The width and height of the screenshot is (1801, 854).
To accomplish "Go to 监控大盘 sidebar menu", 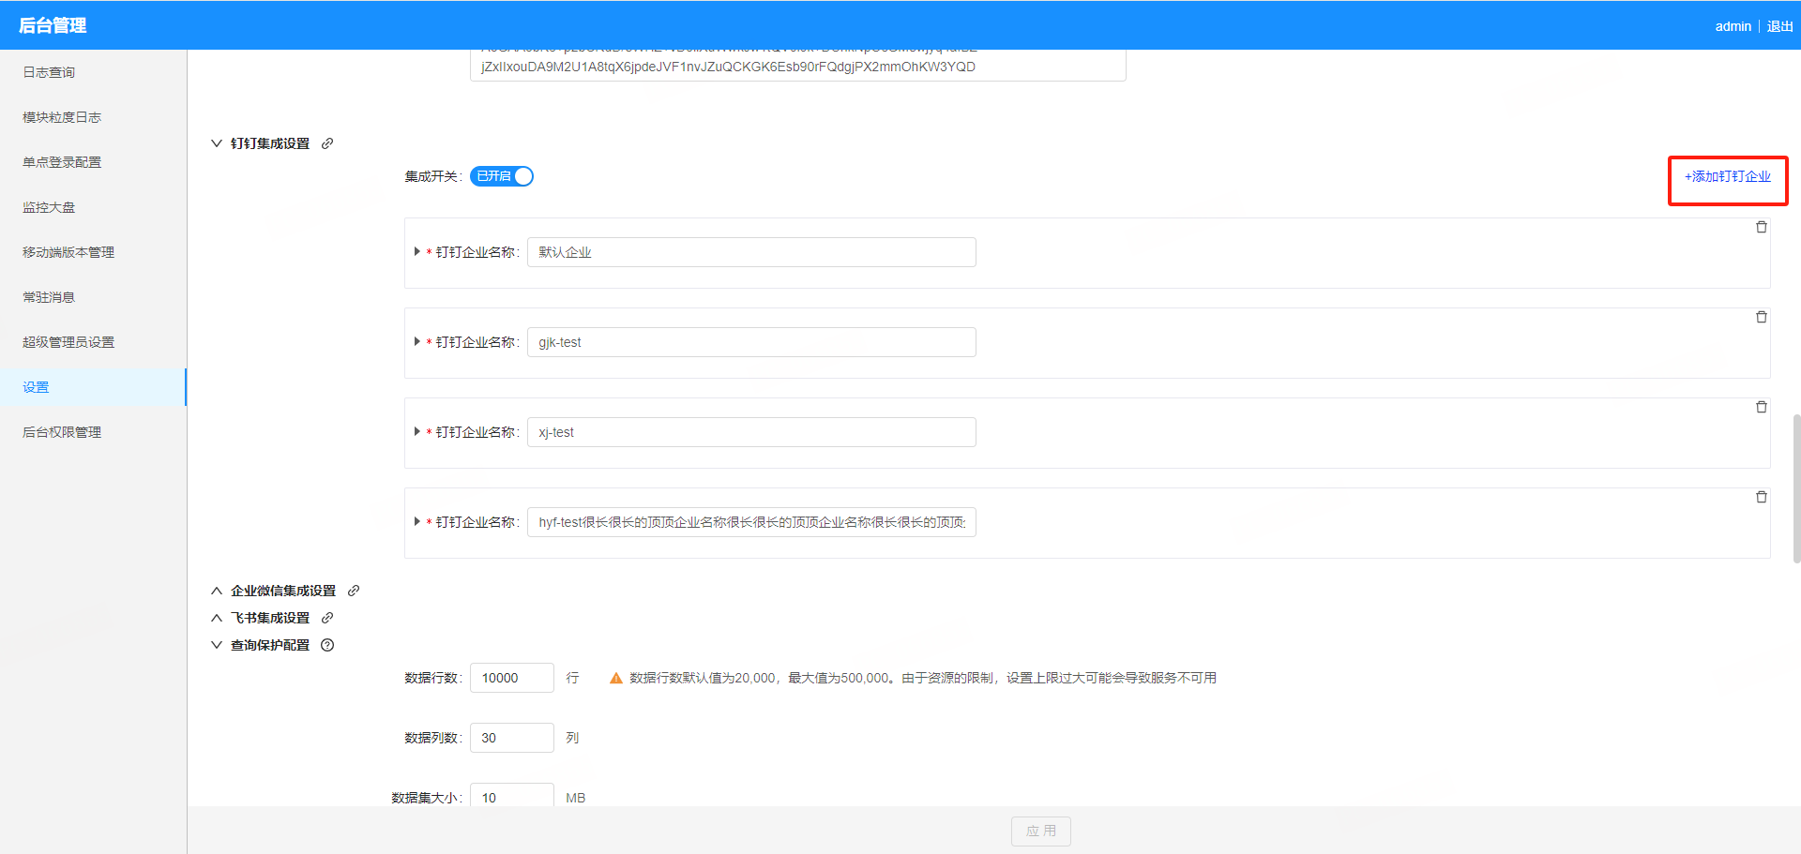I will [x=49, y=207].
